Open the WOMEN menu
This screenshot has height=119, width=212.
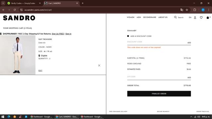[x=131, y=17]
